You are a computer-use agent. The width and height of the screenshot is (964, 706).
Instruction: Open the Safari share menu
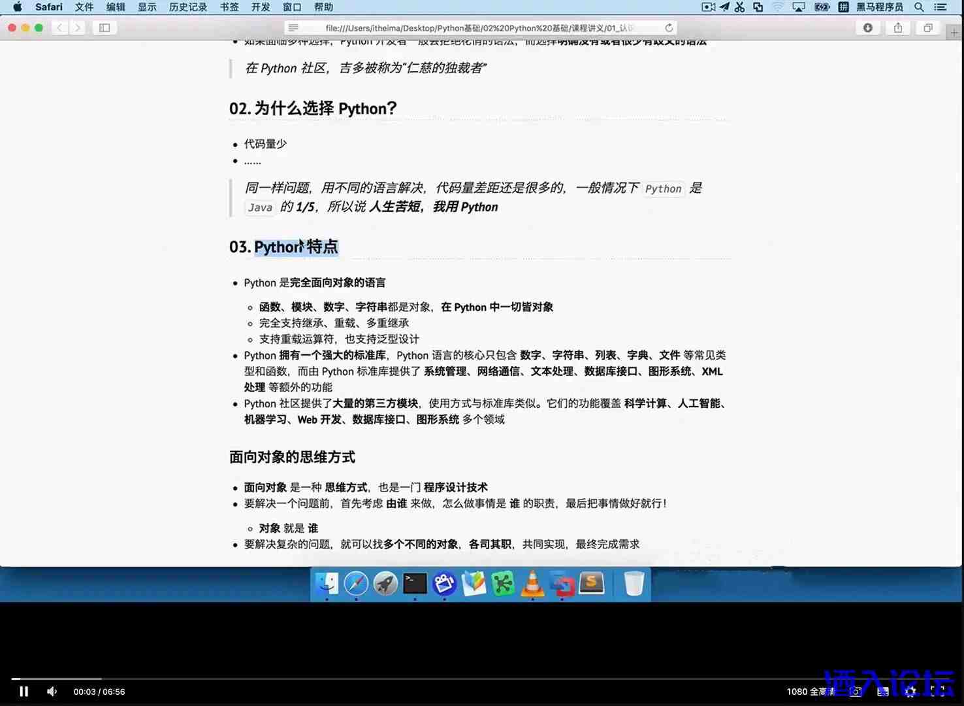coord(898,27)
